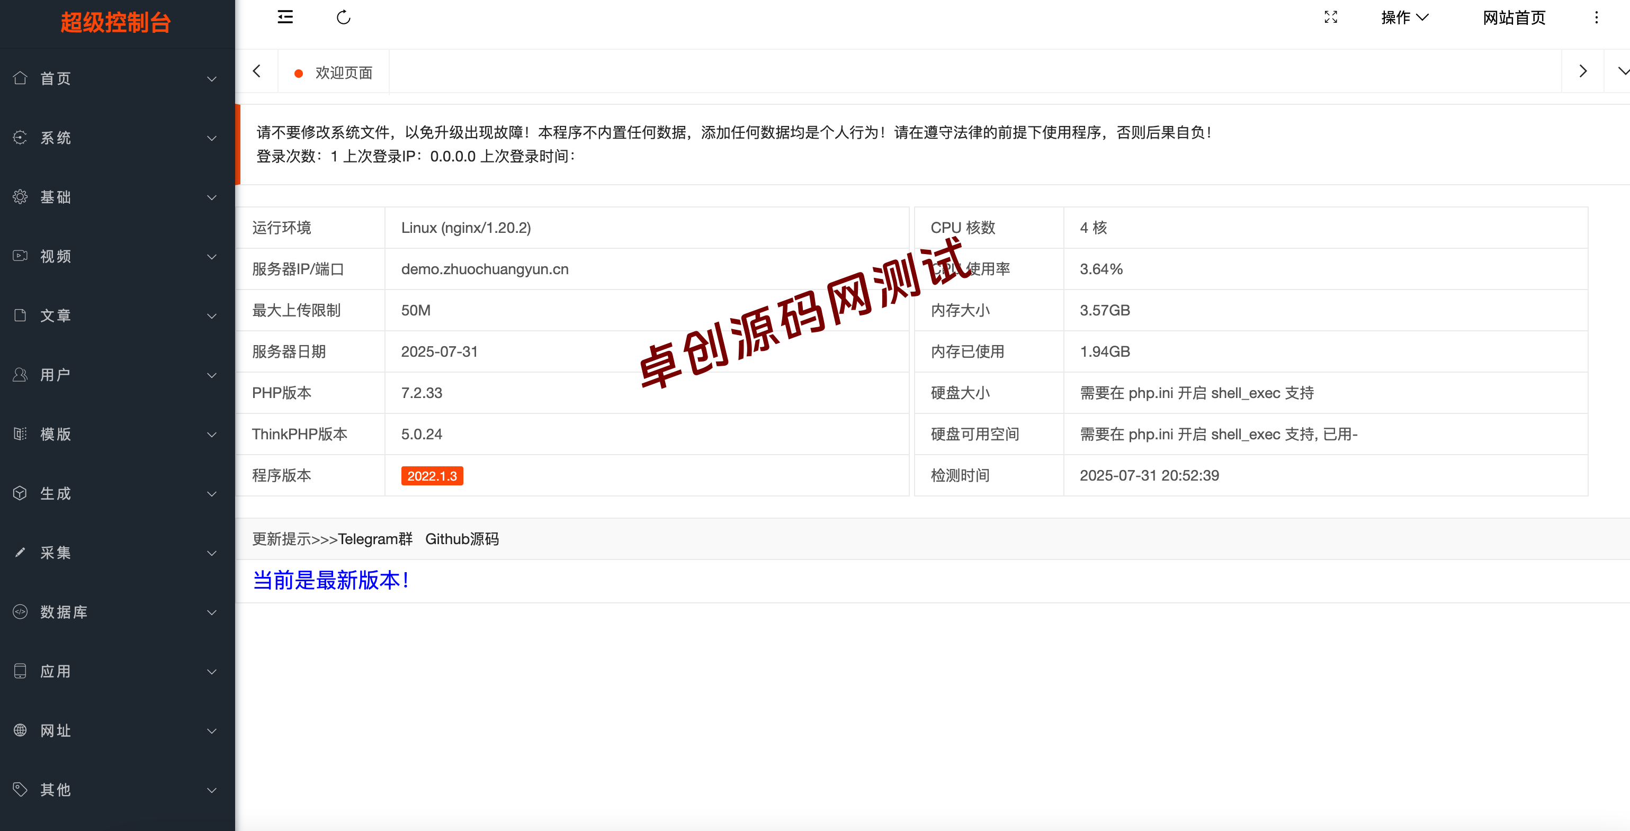Click the cube icon beside 生成
The image size is (1630, 831).
click(x=20, y=493)
